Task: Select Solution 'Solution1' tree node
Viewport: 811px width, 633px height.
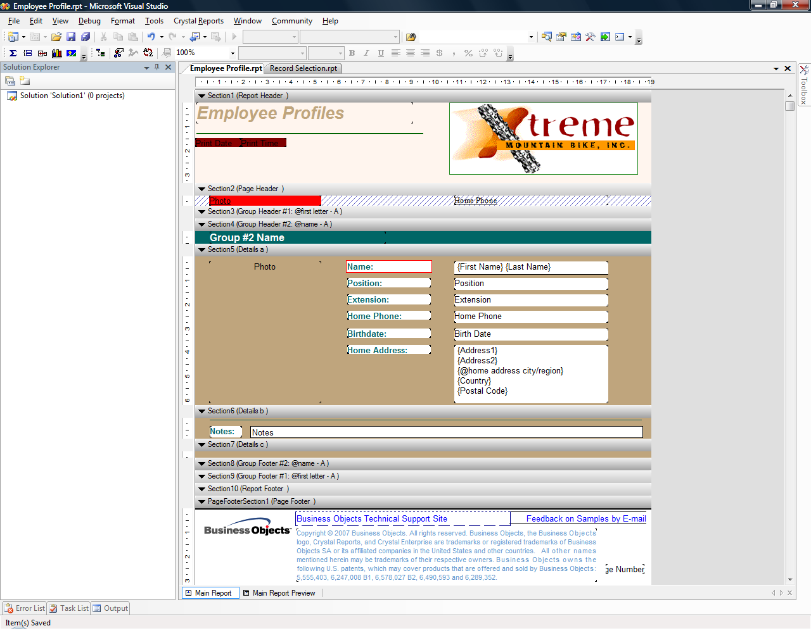Action: coord(66,96)
